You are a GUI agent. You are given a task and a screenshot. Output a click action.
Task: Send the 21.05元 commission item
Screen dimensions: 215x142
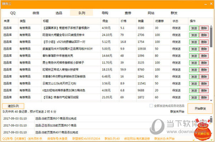click(194, 97)
